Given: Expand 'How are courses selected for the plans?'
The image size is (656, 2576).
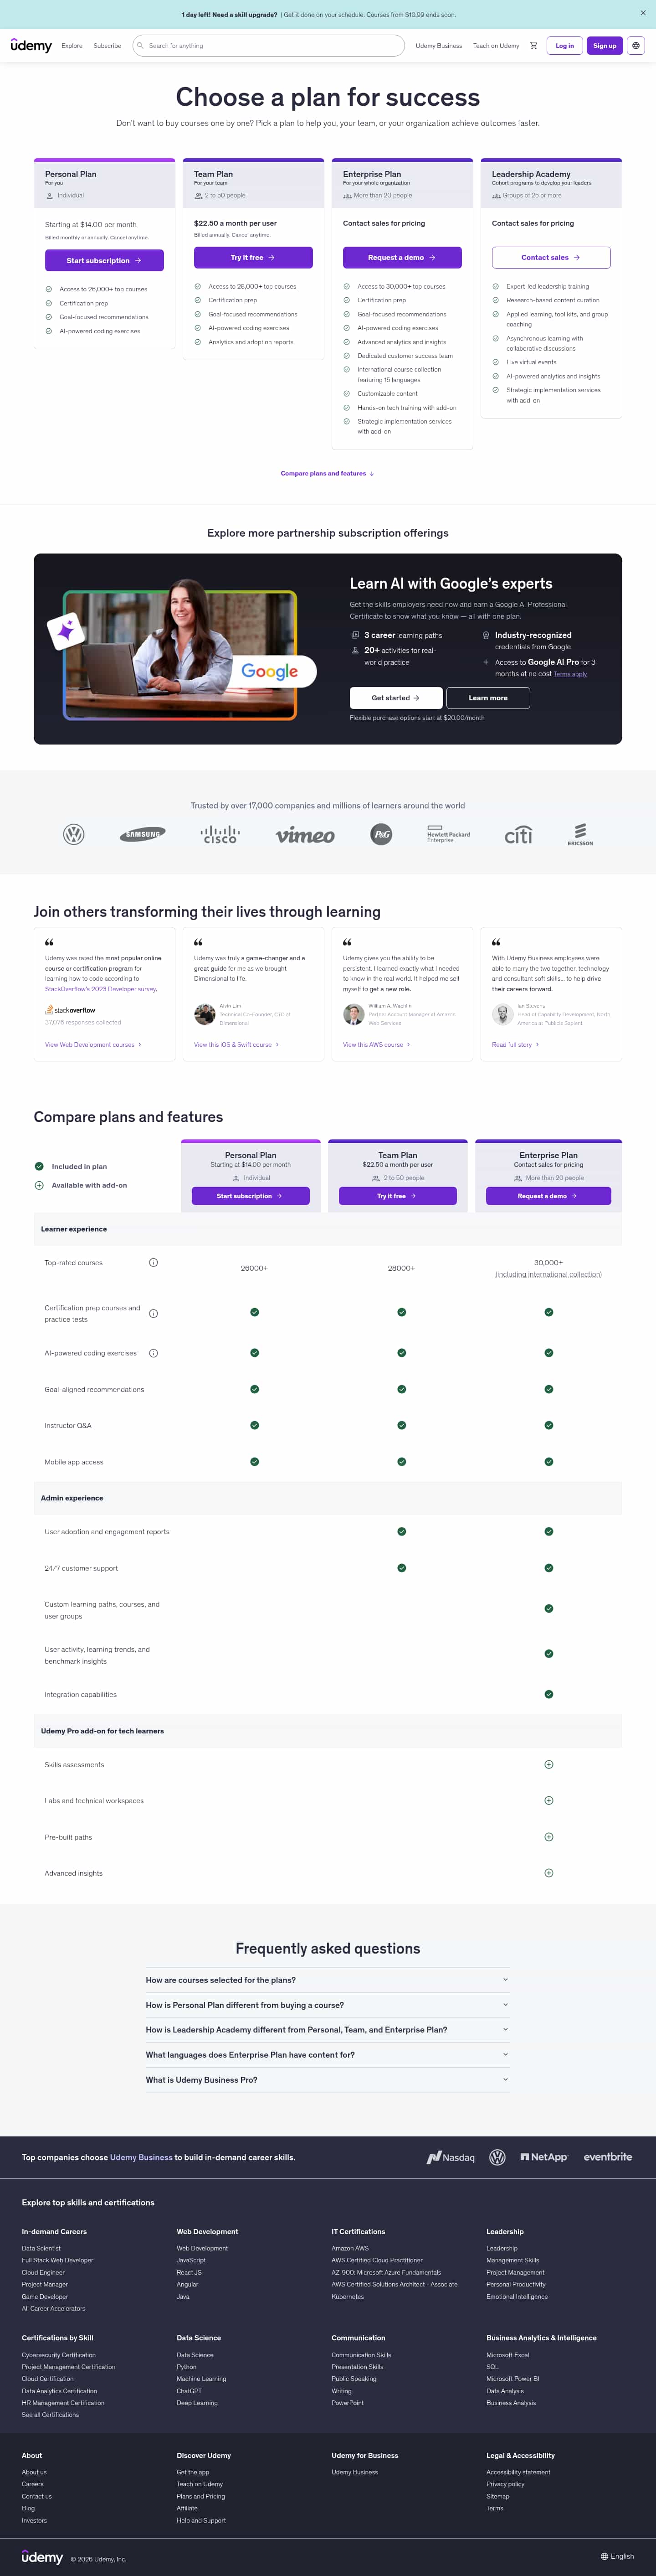Looking at the screenshot, I should tap(328, 1980).
